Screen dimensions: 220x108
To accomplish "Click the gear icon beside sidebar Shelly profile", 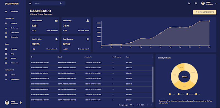I will (x=21, y=103).
